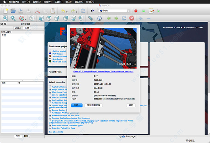Click the Save document icon
Image resolution: width=210 pixels, height=143 pixels.
21,11
